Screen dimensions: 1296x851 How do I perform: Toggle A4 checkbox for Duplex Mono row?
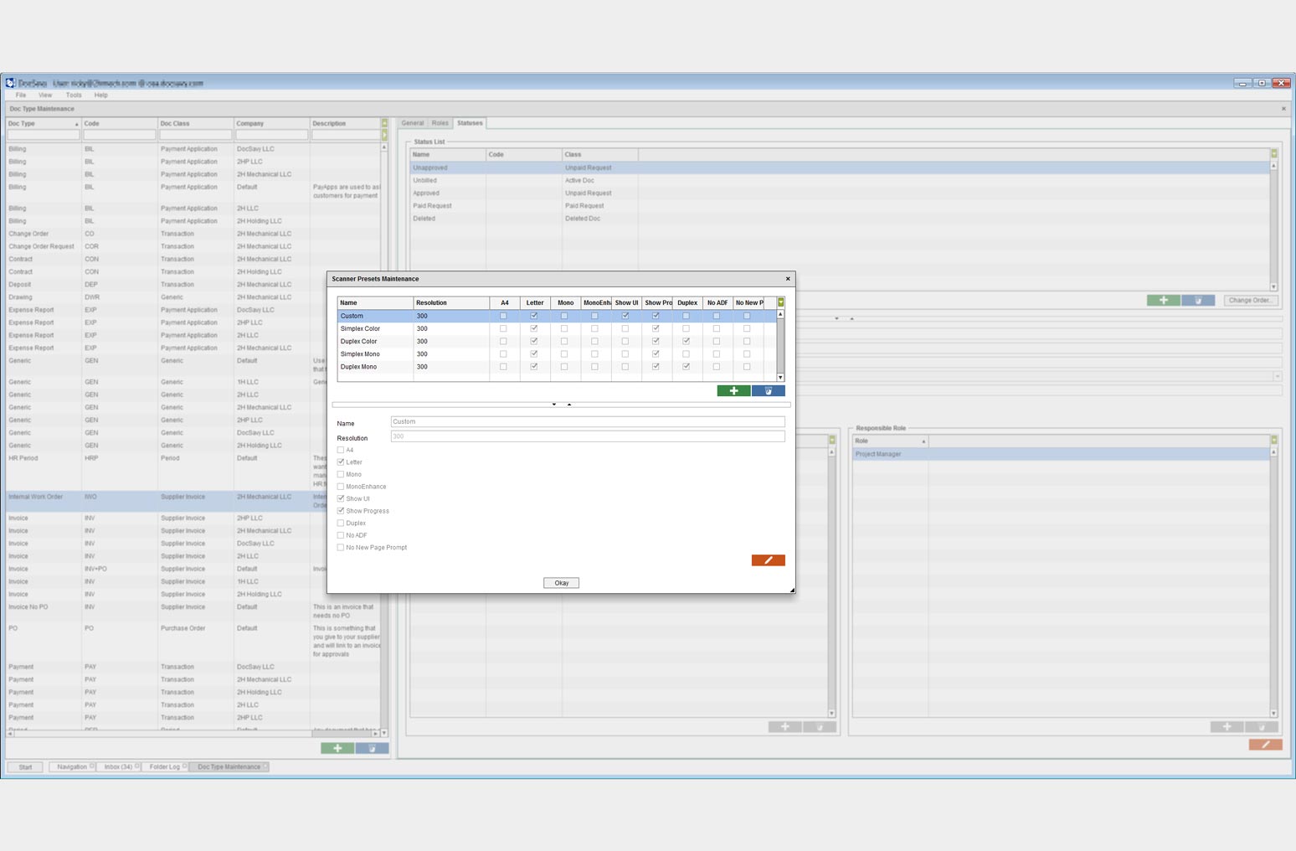tap(503, 367)
